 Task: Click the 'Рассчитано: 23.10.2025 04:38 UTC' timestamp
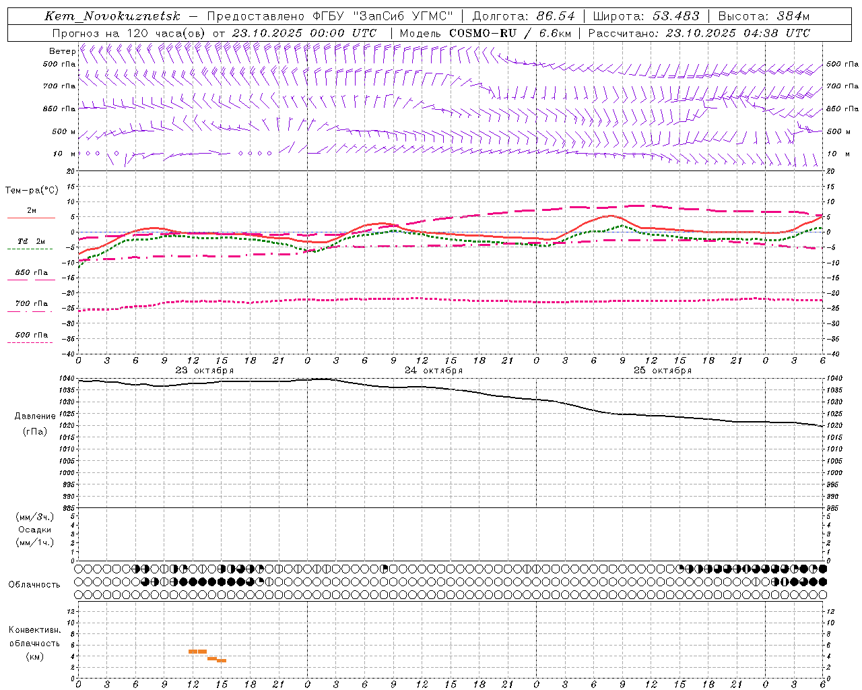coord(699,33)
